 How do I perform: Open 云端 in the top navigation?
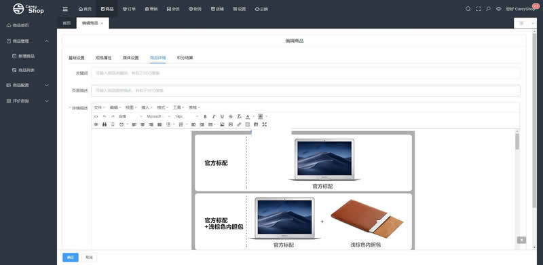[261, 9]
